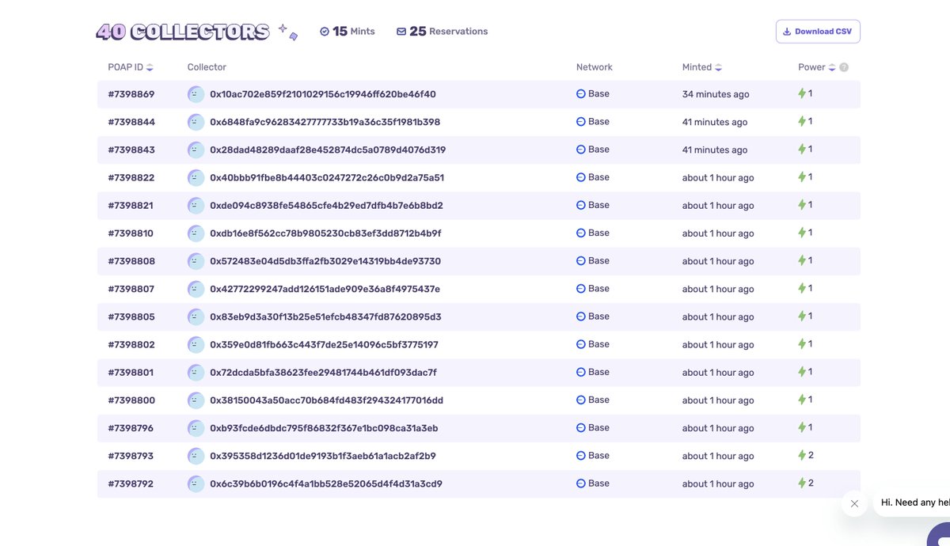The height and width of the screenshot is (546, 950).
Task: Select POAP ID #7398869
Action: pos(131,94)
